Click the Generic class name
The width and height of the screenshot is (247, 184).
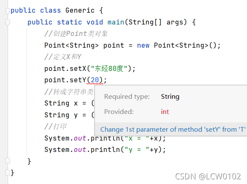(80, 11)
